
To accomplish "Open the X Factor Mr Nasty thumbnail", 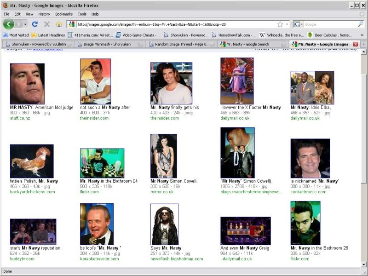I will pyautogui.click(x=237, y=81).
